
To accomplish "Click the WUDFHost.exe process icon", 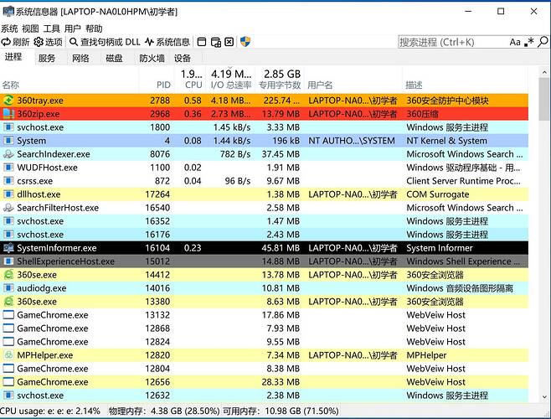I will click(8, 168).
